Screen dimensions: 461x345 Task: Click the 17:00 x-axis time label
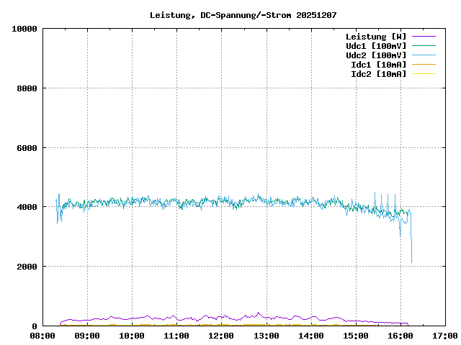444,335
